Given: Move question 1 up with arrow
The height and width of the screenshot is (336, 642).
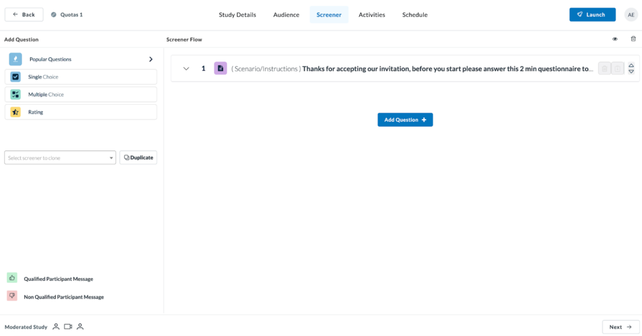Looking at the screenshot, I should (x=631, y=65).
